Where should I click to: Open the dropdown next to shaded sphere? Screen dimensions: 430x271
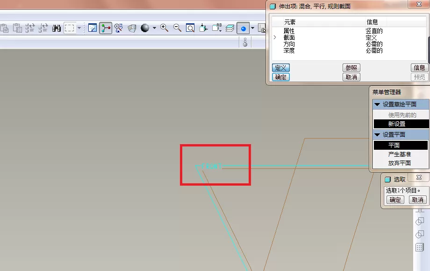pyautogui.click(x=154, y=28)
